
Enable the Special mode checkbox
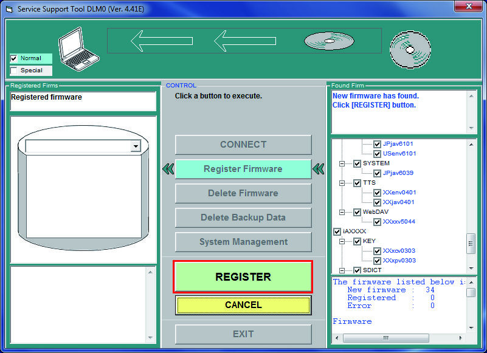click(13, 70)
